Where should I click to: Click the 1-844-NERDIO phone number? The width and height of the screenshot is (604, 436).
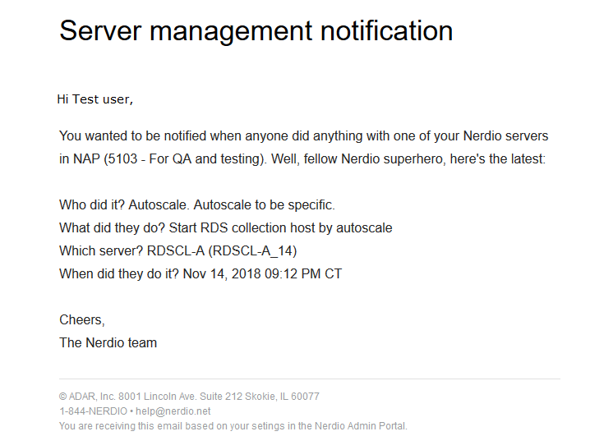pyautogui.click(x=93, y=411)
